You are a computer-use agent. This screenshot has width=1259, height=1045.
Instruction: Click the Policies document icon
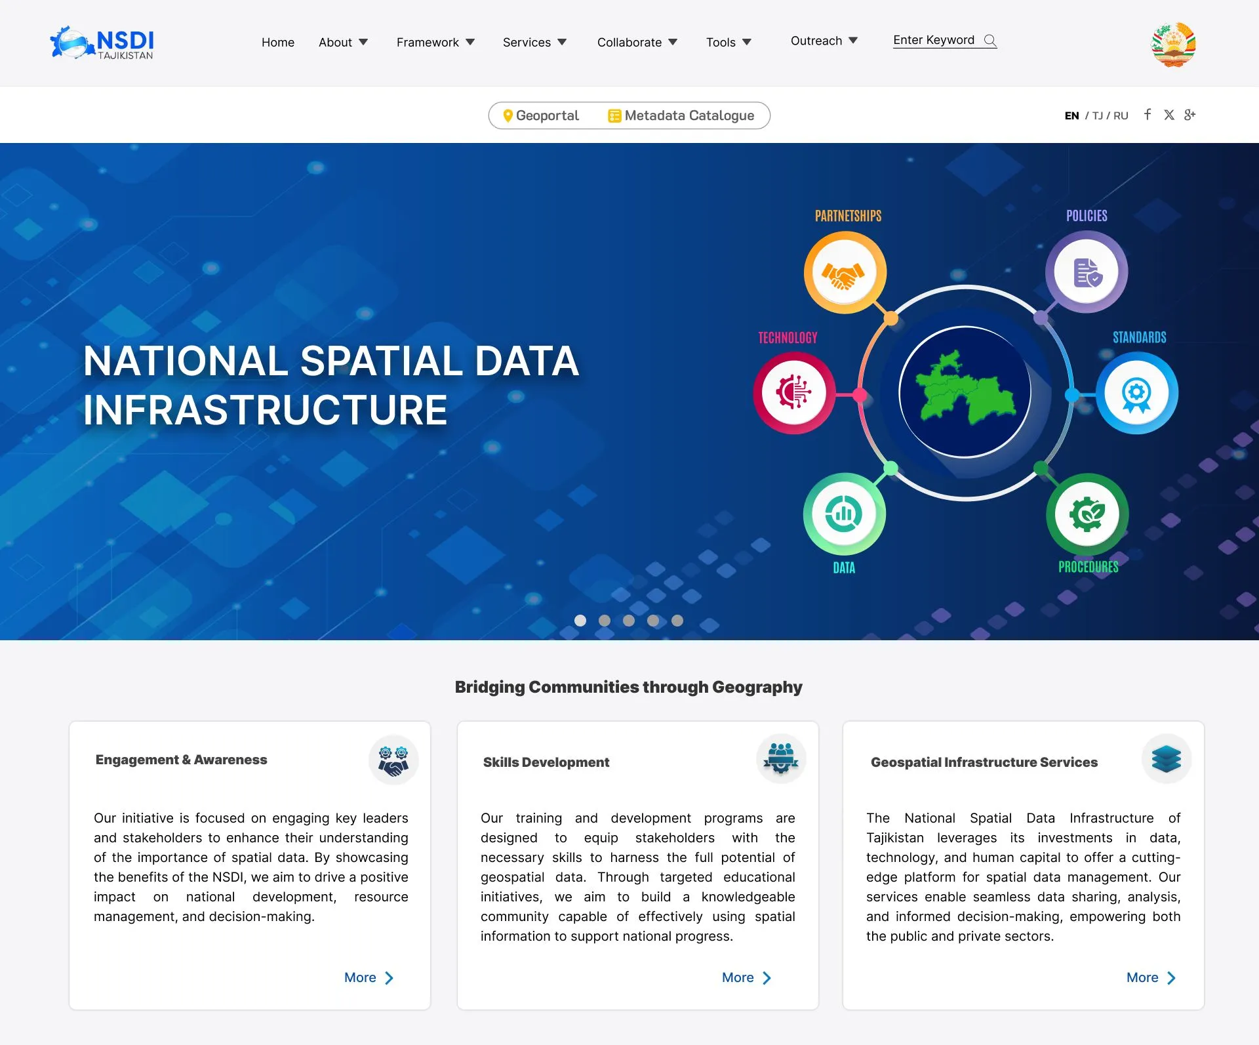[x=1087, y=272]
